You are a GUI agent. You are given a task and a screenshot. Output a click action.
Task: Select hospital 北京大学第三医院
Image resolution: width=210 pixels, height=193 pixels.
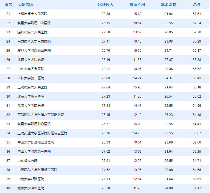pyautogui.click(x=31, y=96)
